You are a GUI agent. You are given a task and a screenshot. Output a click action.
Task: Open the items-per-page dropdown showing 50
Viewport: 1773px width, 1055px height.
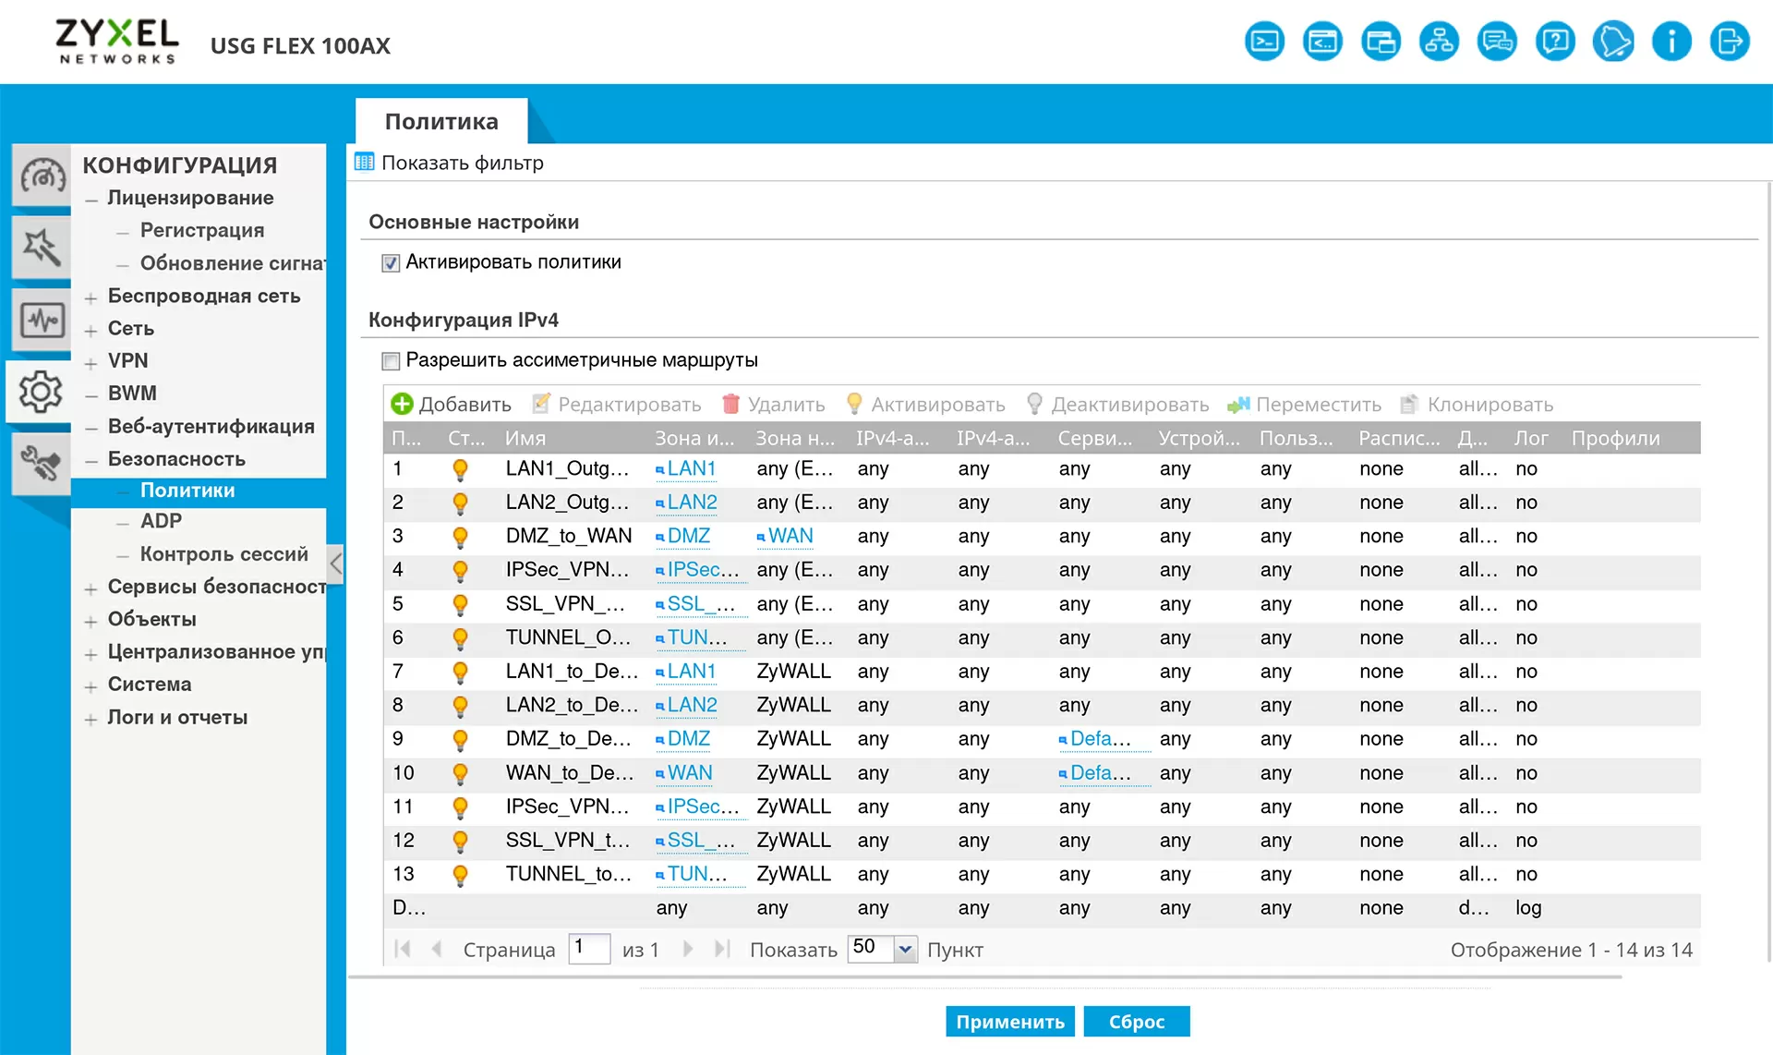905,948
